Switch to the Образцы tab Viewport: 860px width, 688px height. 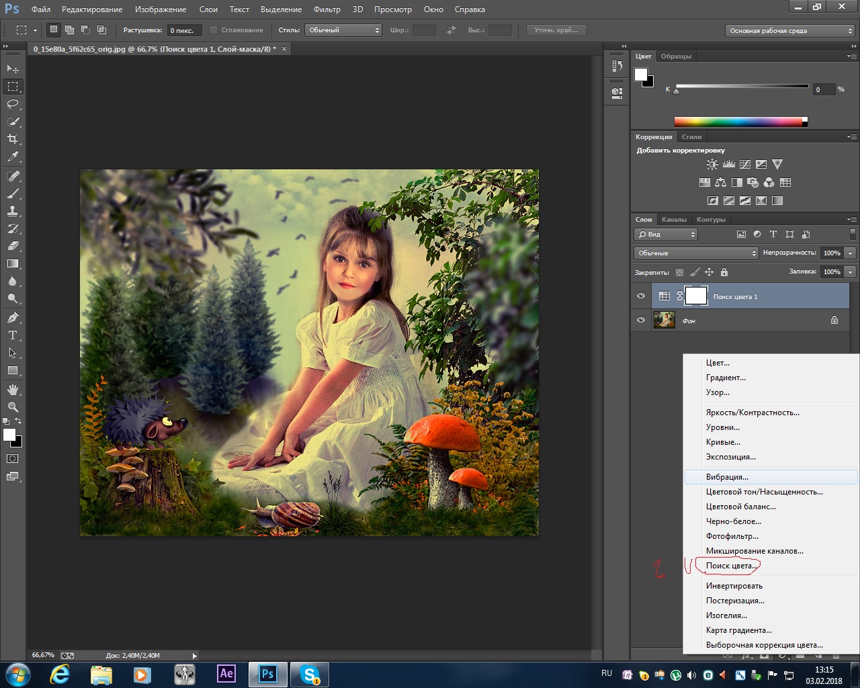tap(676, 56)
